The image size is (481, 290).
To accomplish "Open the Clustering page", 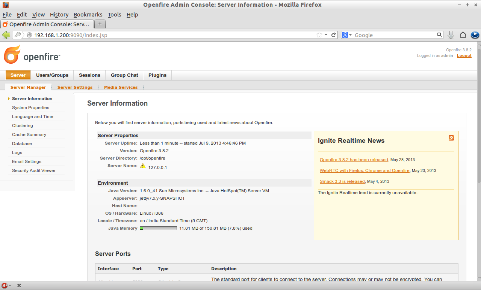I will coord(23,126).
